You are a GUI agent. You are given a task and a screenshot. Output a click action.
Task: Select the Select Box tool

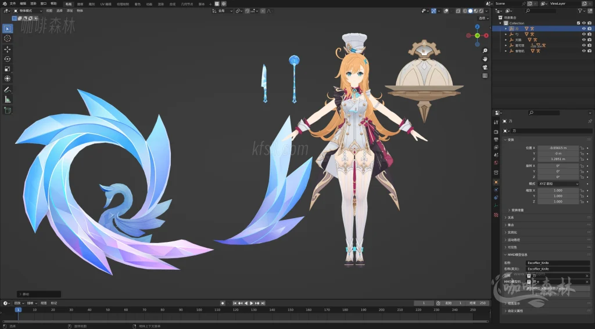7,28
